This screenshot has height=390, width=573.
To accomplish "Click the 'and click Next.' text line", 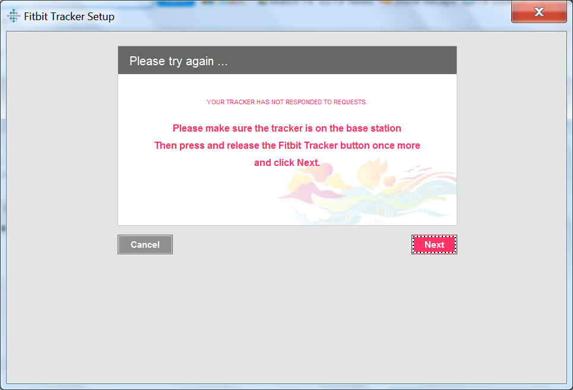I will pos(287,163).
